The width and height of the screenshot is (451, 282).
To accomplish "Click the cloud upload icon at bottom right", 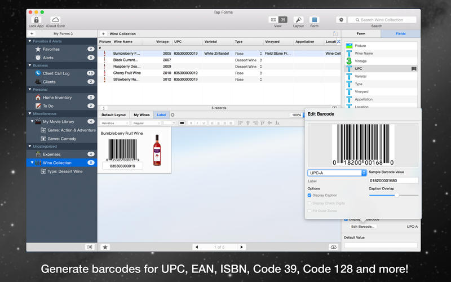I will click(333, 247).
